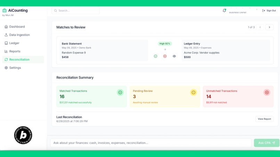Click $37,201 matched successfully text
Image resolution: width=280 pixels, height=157 pixels.
(x=75, y=103)
